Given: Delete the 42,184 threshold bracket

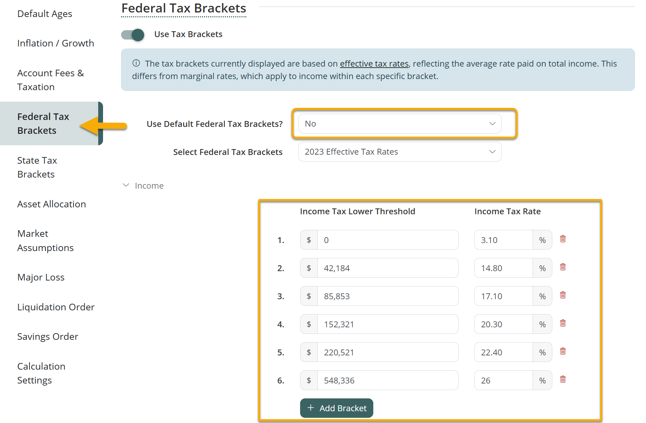Looking at the screenshot, I should point(563,267).
